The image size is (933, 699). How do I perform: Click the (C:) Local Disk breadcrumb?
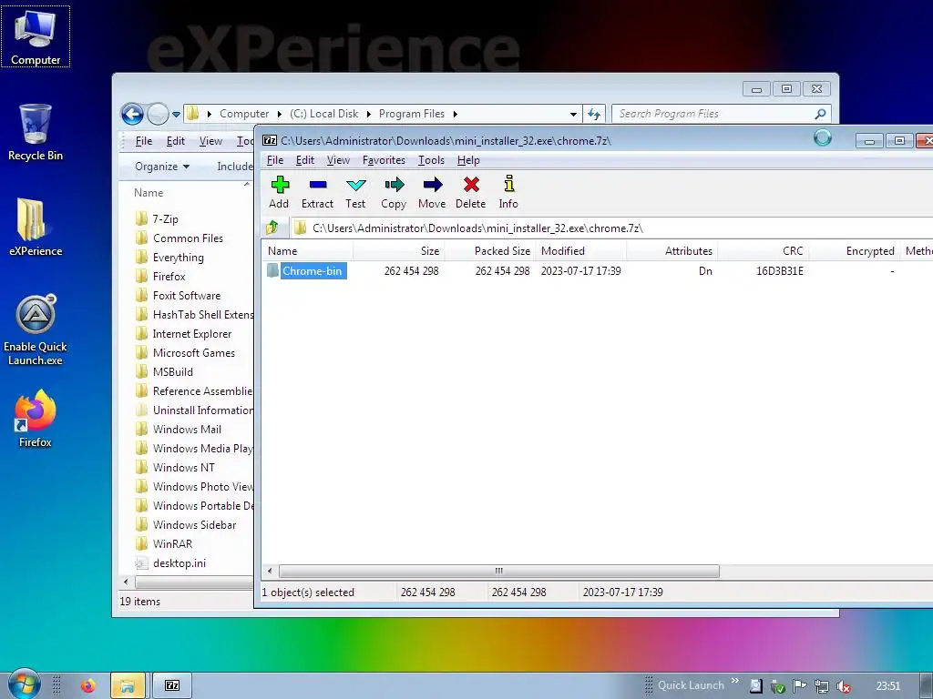[x=323, y=114]
